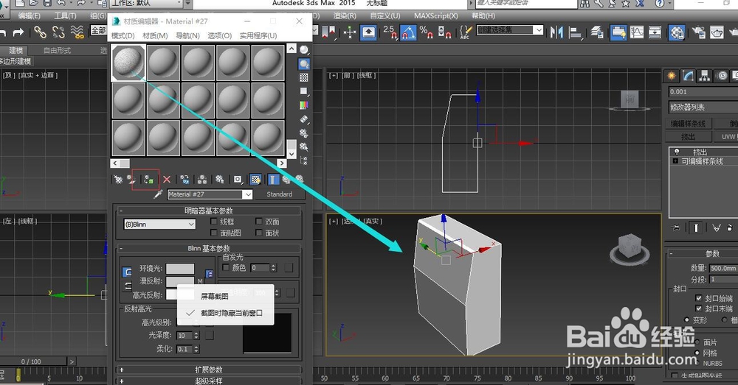Click Put to Library icon
The image size is (738, 385).
pos(220,180)
